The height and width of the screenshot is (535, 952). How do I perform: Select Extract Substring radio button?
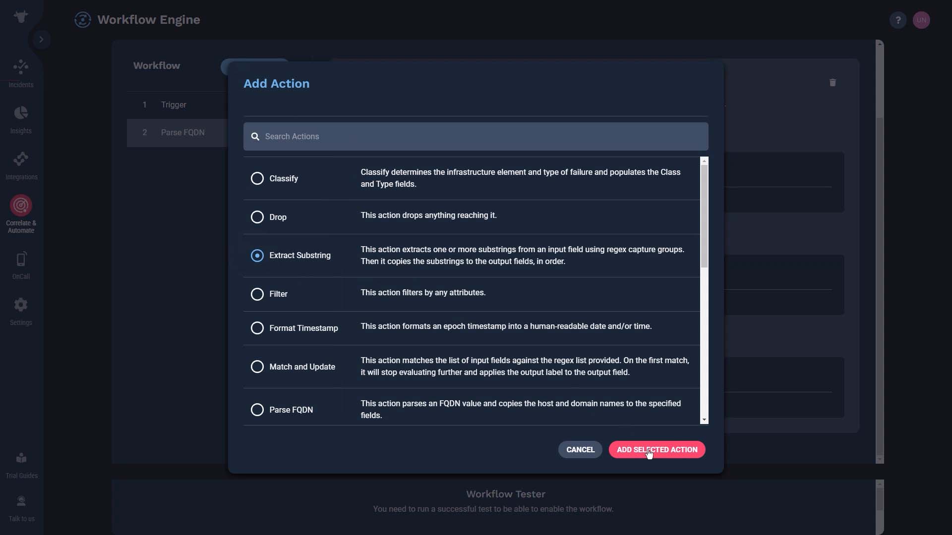point(257,256)
